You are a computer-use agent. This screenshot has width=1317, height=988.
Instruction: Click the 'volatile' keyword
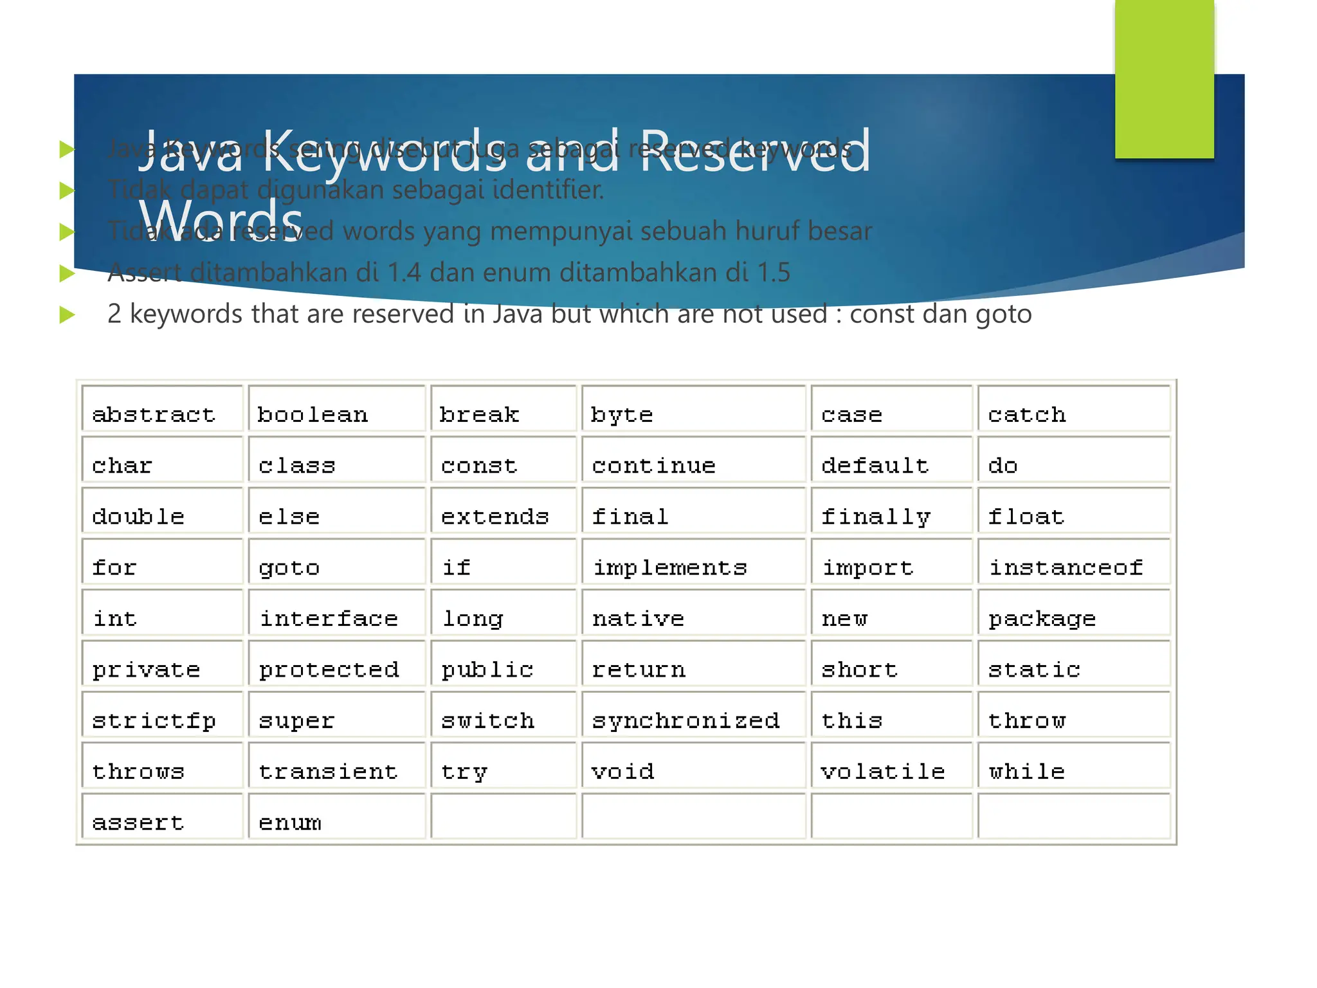coord(883,771)
